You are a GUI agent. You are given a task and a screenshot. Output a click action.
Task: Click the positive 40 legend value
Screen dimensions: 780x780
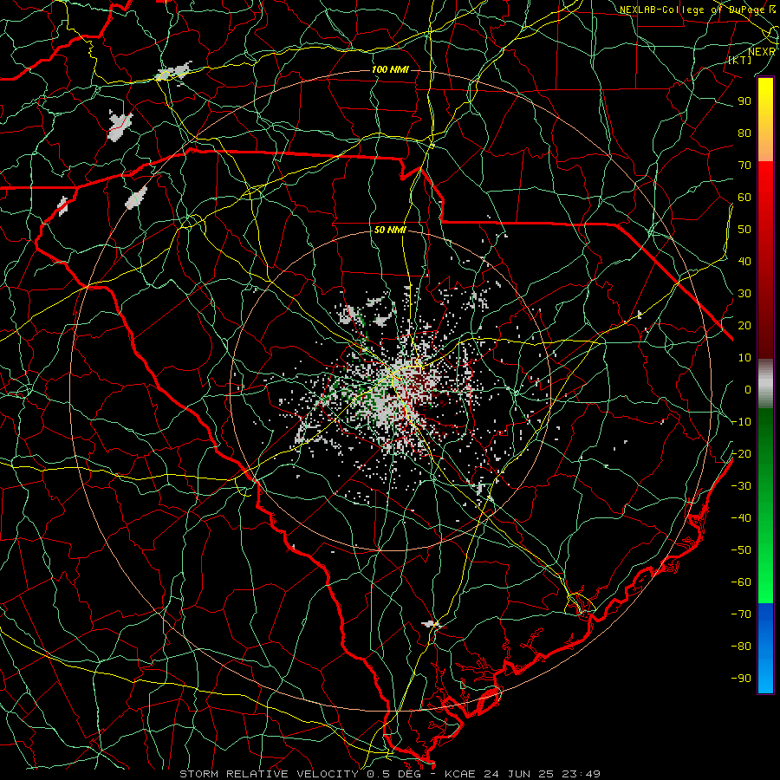pyautogui.click(x=744, y=261)
